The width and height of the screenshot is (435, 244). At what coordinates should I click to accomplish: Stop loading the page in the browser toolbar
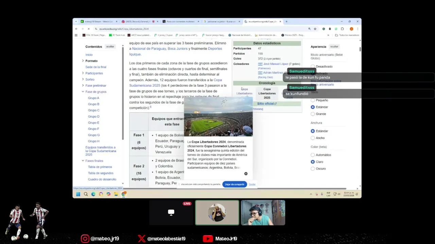tap(88, 29)
